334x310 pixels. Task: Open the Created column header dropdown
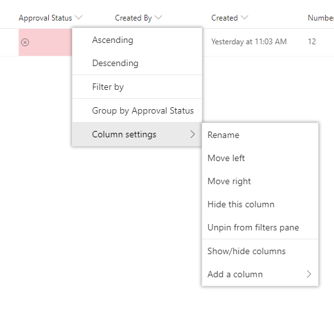(245, 17)
